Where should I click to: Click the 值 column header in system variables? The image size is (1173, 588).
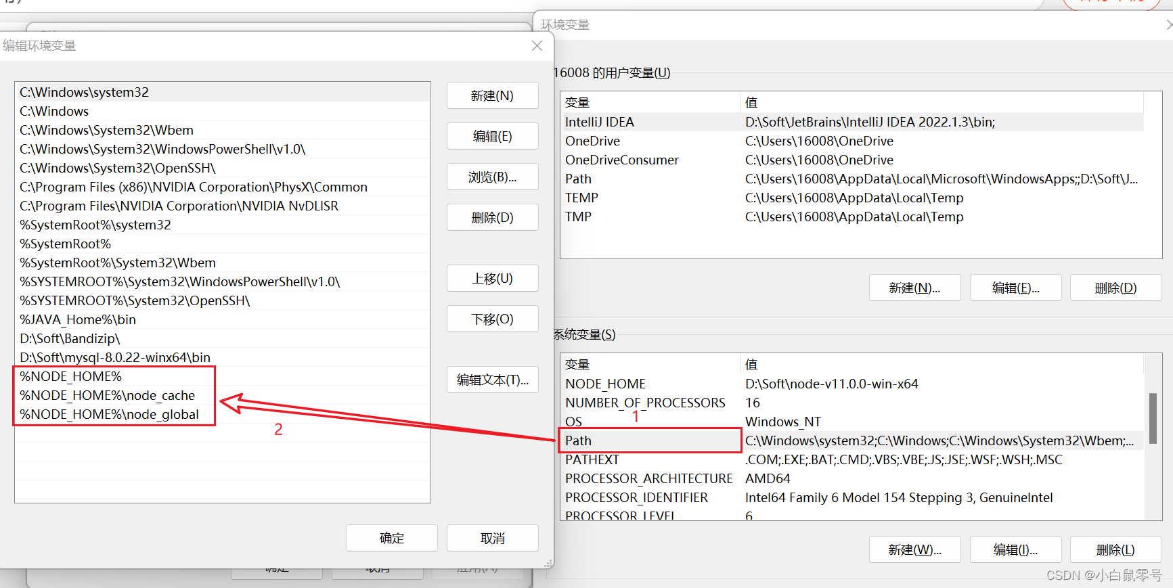(x=942, y=364)
